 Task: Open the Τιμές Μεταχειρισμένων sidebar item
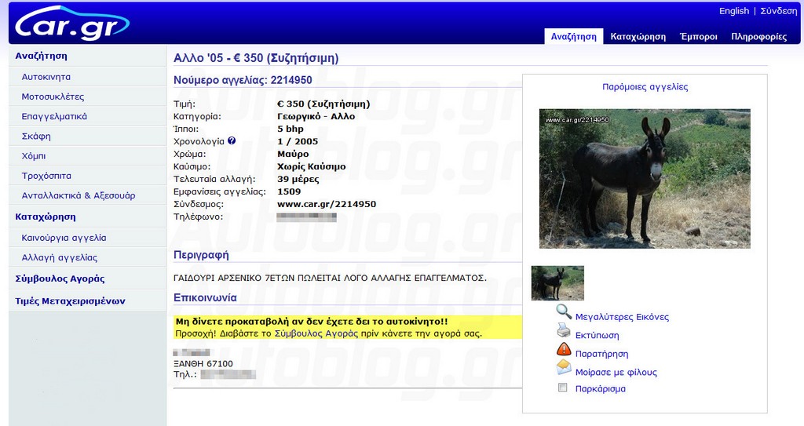[70, 301]
